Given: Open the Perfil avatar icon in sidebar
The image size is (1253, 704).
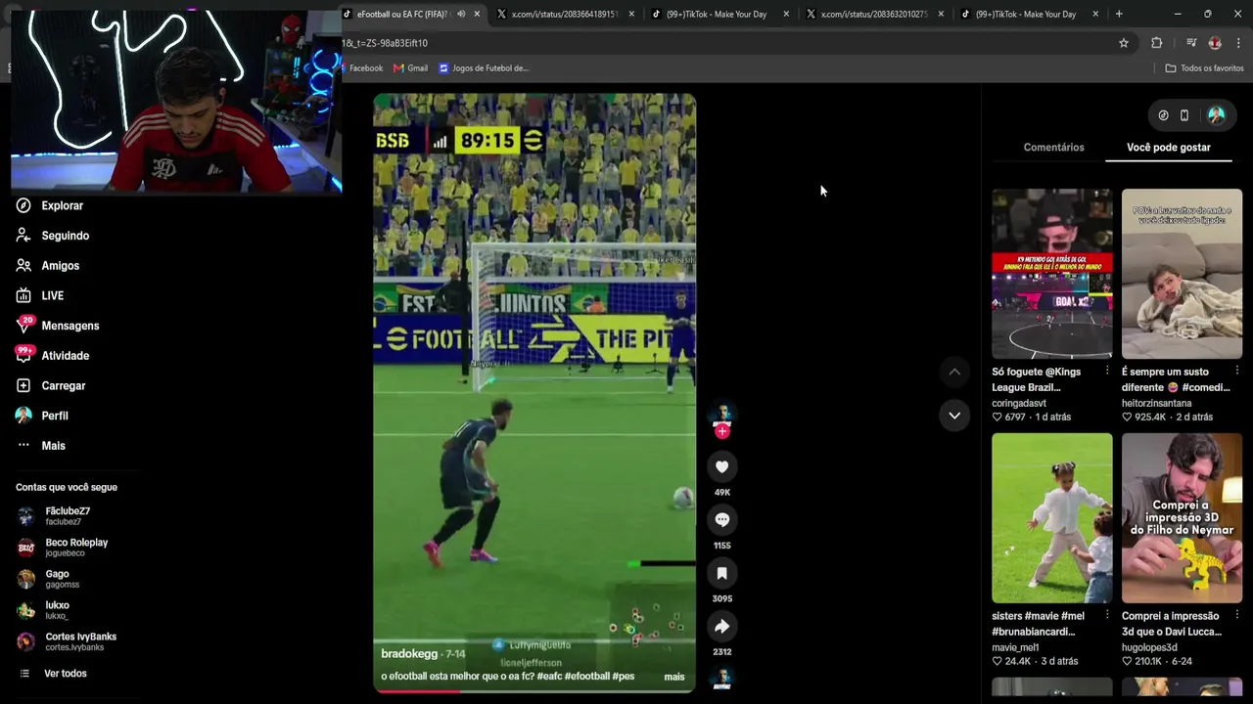Looking at the screenshot, I should coord(23,416).
